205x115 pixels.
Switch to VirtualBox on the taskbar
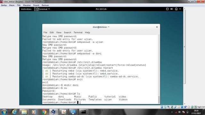pyautogui.click(x=53, y=112)
